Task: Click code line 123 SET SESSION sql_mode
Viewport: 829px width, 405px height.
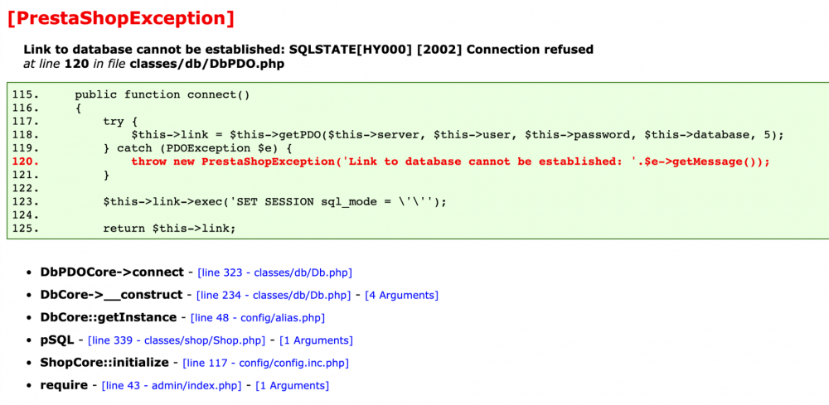Action: [229, 202]
